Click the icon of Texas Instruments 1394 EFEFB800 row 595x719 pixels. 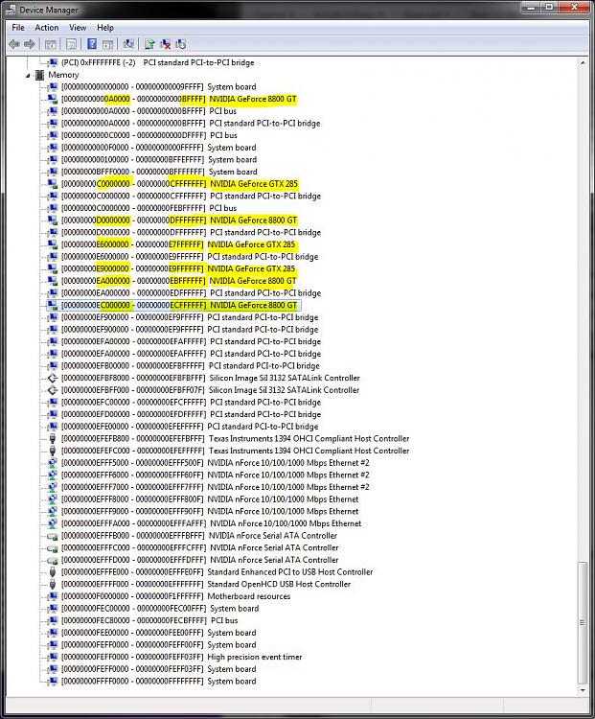coord(53,439)
